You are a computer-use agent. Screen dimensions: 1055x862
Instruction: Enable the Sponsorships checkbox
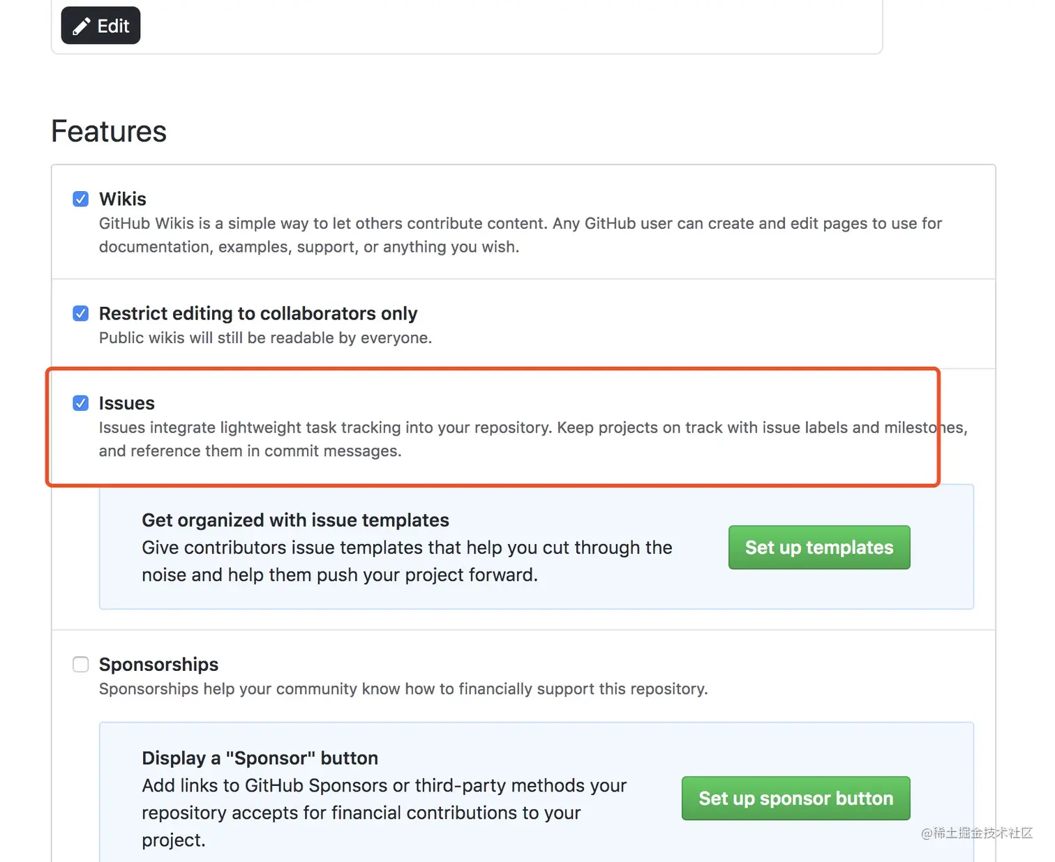click(x=81, y=664)
